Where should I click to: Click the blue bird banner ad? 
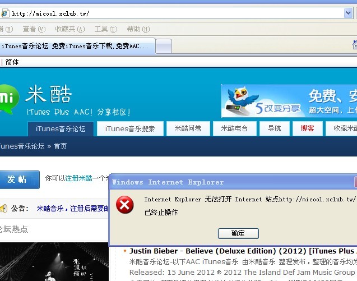pyautogui.click(x=289, y=101)
